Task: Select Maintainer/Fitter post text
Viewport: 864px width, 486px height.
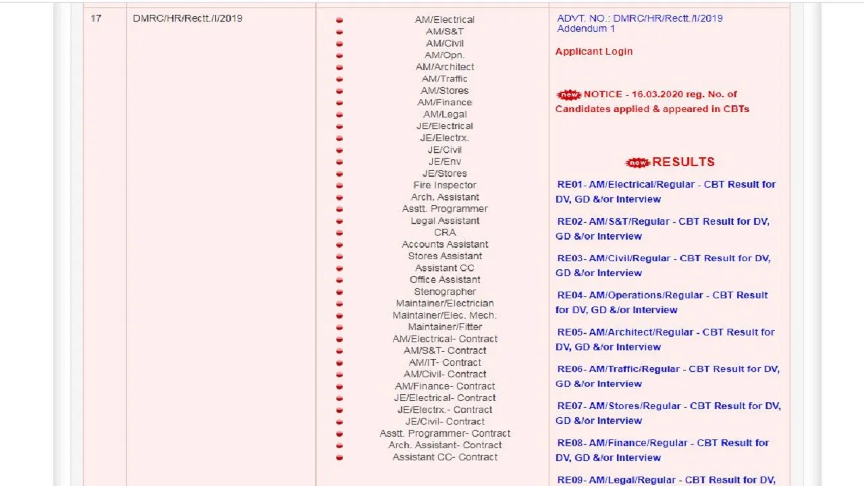Action: [445, 327]
